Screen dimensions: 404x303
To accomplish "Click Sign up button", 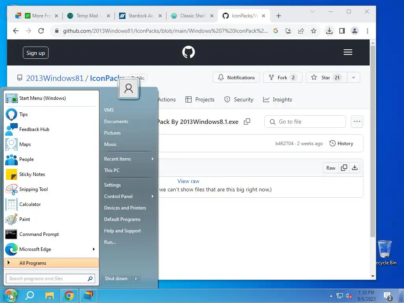I will (x=36, y=53).
